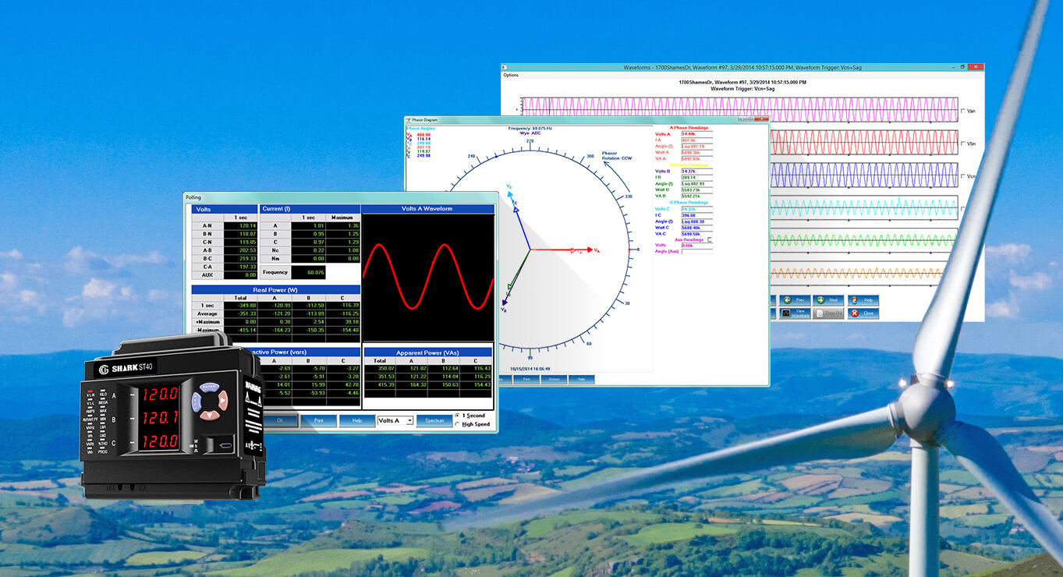Click Spectrum button in Polling window
Screen dimensions: 1063x577
tap(434, 421)
